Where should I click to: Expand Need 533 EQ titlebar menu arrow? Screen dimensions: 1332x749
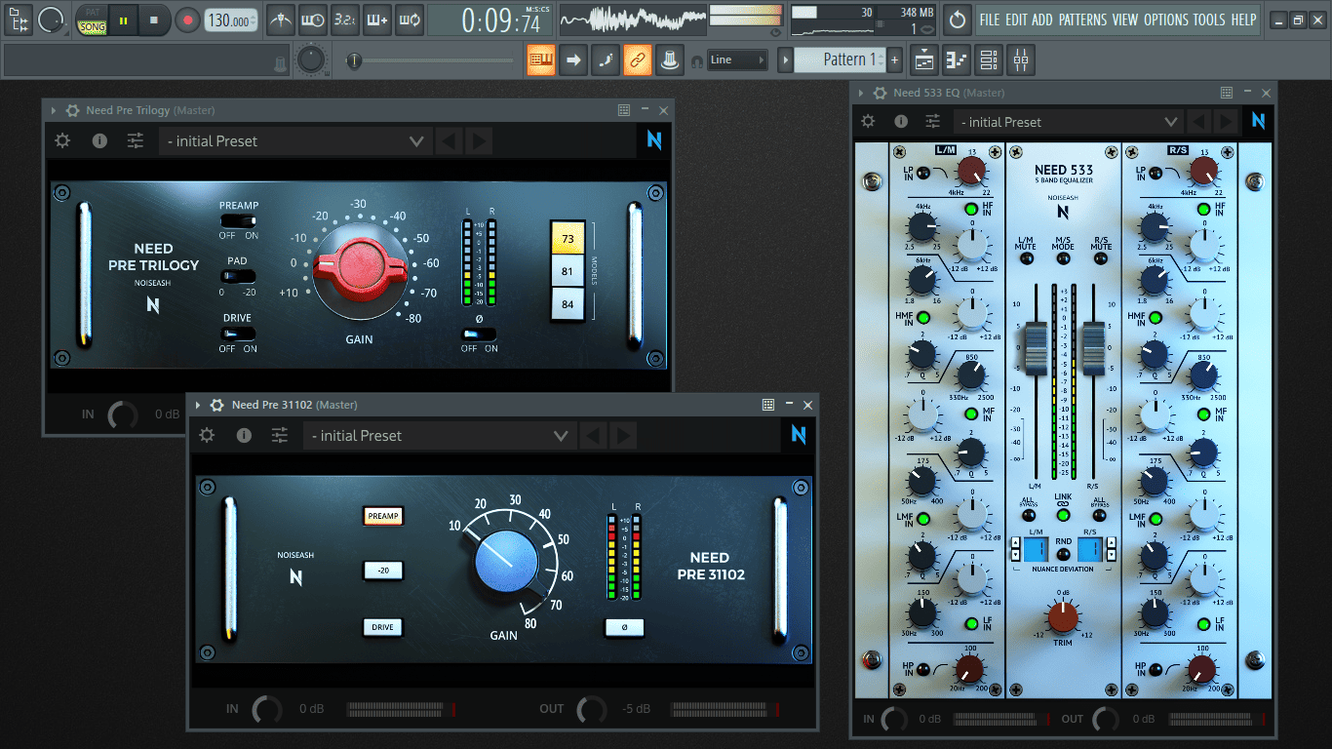click(861, 93)
